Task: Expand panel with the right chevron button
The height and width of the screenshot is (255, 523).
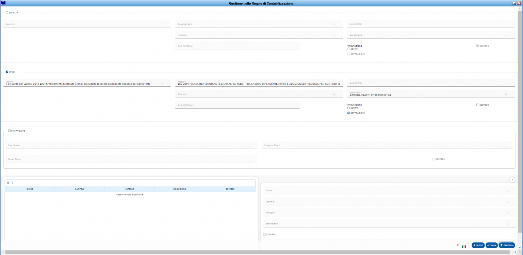Action: tap(512, 180)
